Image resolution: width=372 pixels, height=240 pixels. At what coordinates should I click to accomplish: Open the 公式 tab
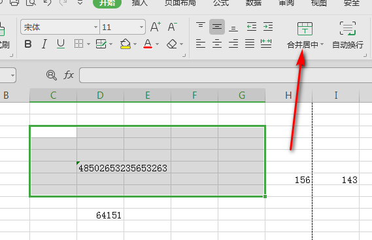[x=221, y=3]
